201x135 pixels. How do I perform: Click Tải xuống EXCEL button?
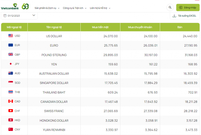tap(184, 16)
